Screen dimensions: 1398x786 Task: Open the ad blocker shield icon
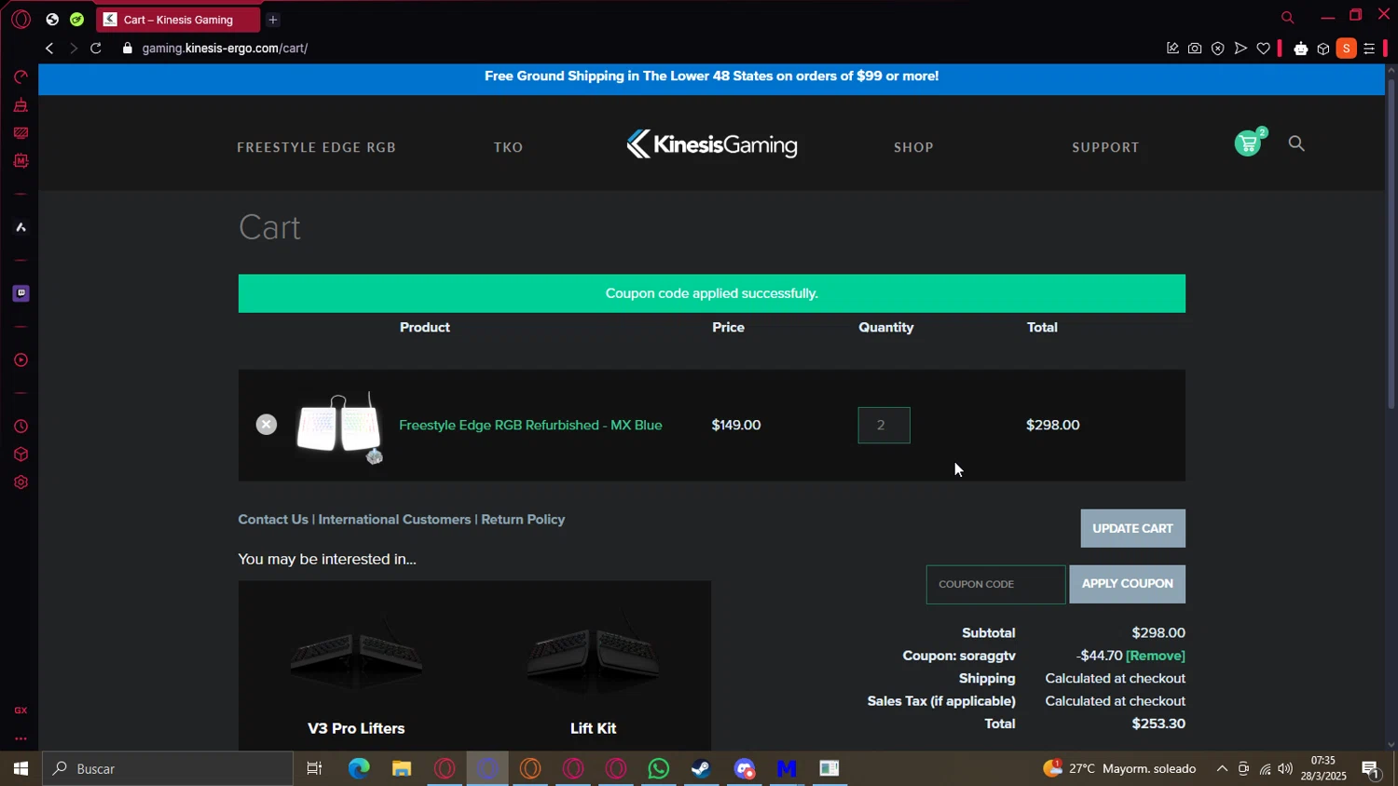coord(1217,48)
